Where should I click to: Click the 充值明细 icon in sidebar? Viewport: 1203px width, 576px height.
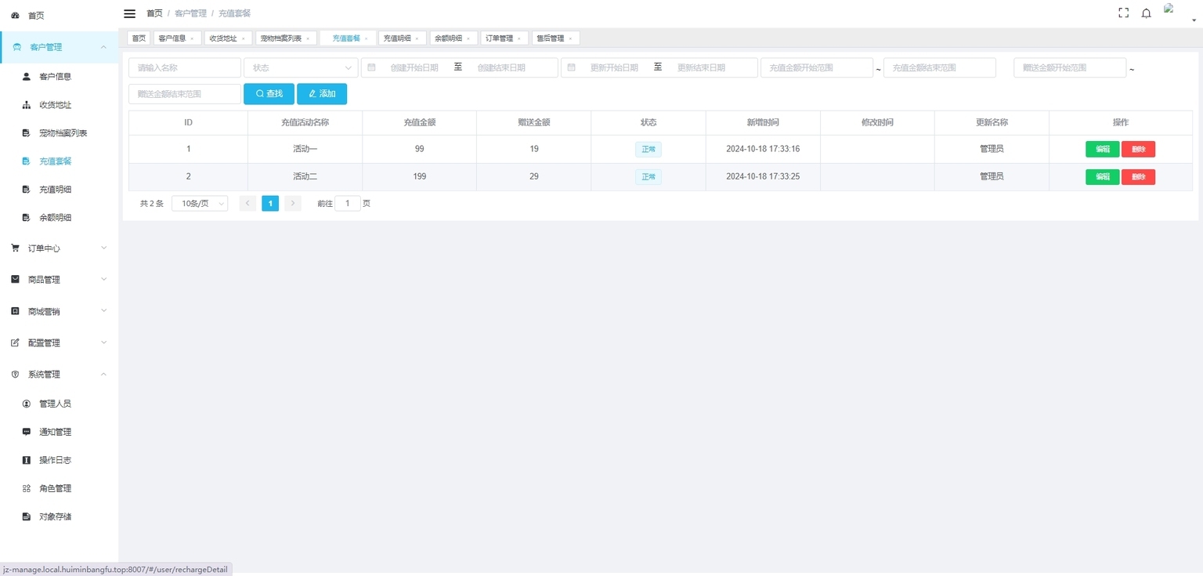[x=26, y=190]
